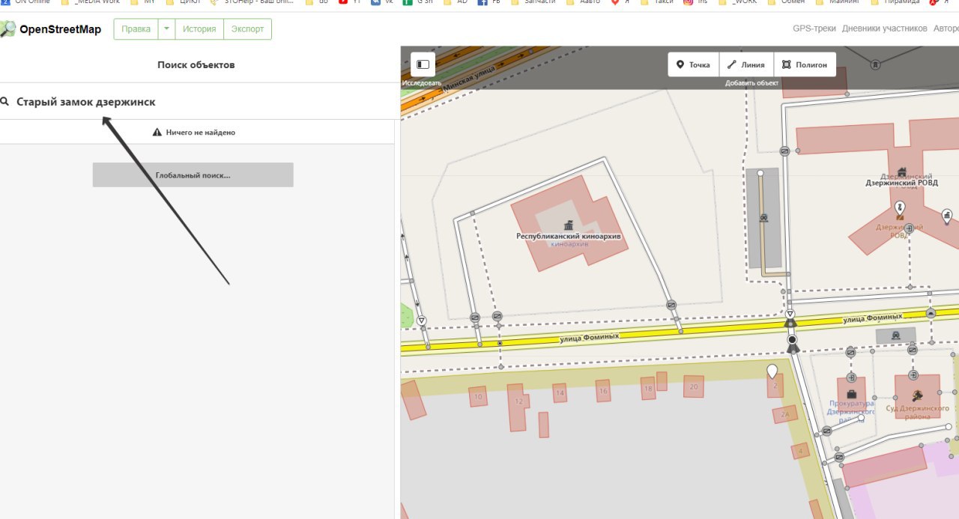Select the entrance icon above Прокуратура
Viewport: 959px width, 519px height.
pyautogui.click(x=851, y=377)
